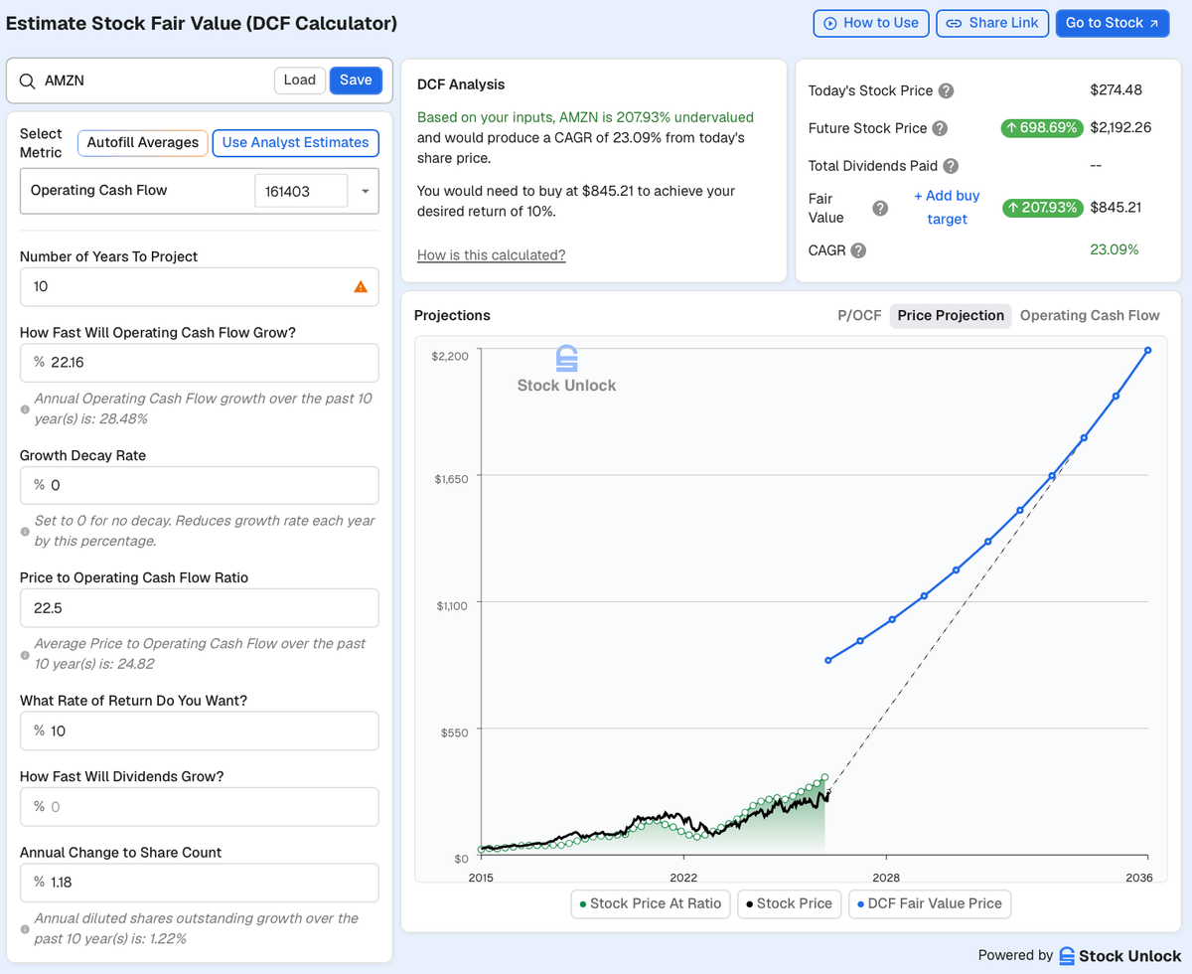The image size is (1192, 974).
Task: Open the help icon beside Fair Value
Action: click(x=880, y=208)
